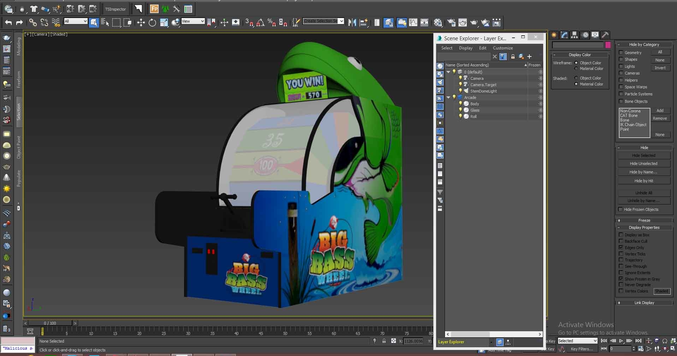Click the color swatch beside the search field

click(608, 45)
